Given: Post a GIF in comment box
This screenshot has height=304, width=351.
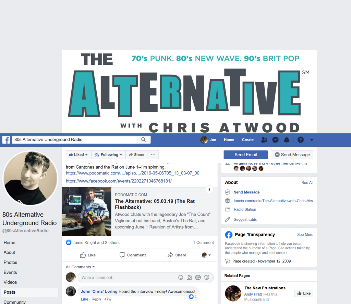Looking at the screenshot, I should (198, 278).
